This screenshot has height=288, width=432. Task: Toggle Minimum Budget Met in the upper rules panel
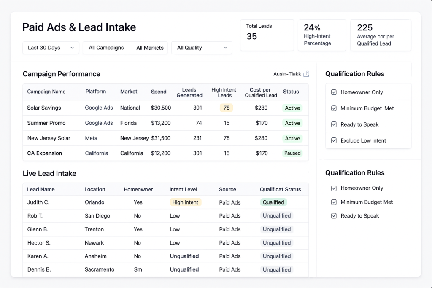[334, 108]
